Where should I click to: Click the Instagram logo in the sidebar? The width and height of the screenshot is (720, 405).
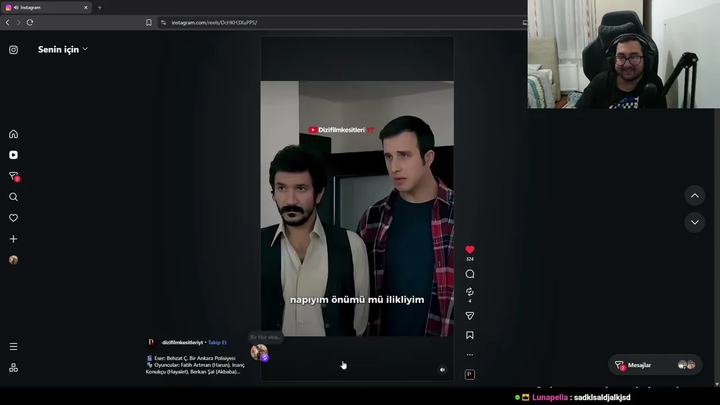pos(13,49)
